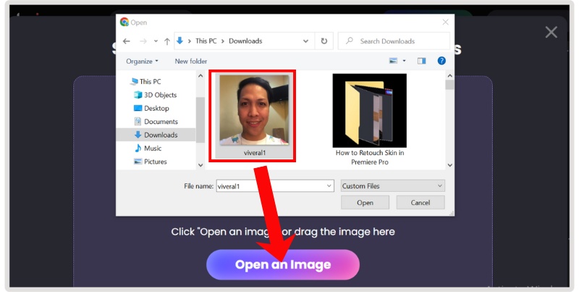Open the Organize menu
Viewport: 579px width, 292px height.
click(x=142, y=62)
